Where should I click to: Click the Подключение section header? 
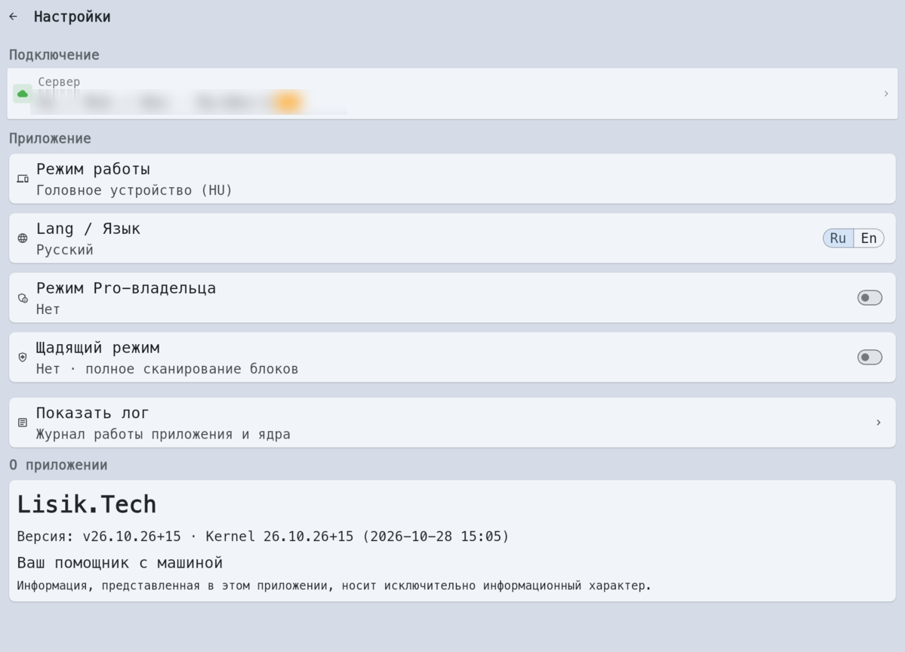click(x=54, y=55)
